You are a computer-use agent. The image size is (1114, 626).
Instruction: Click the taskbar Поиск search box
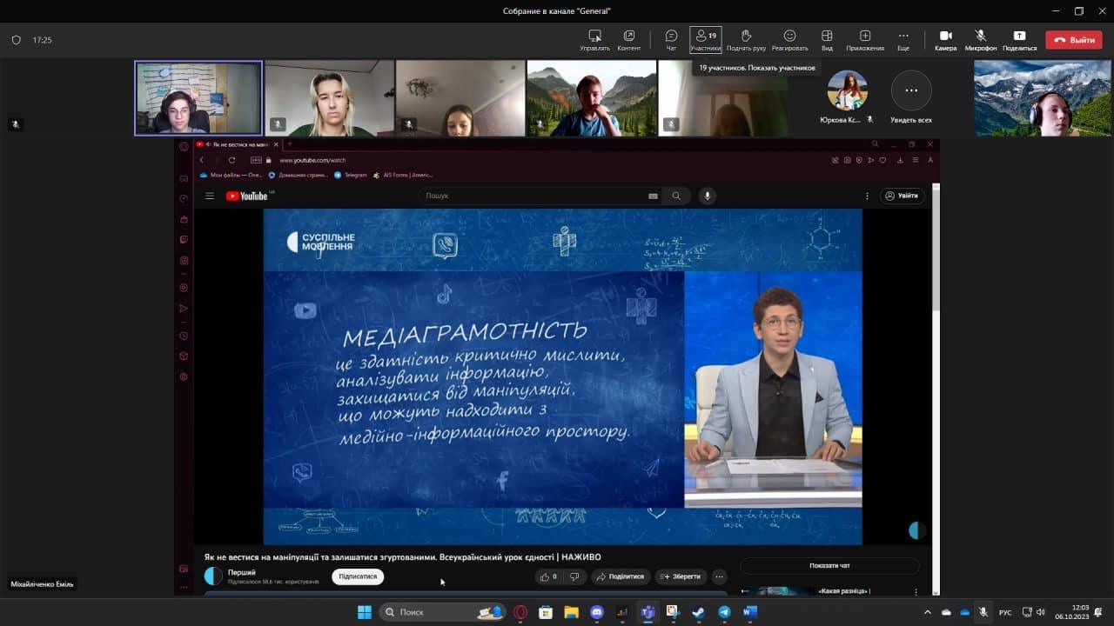[x=442, y=612]
